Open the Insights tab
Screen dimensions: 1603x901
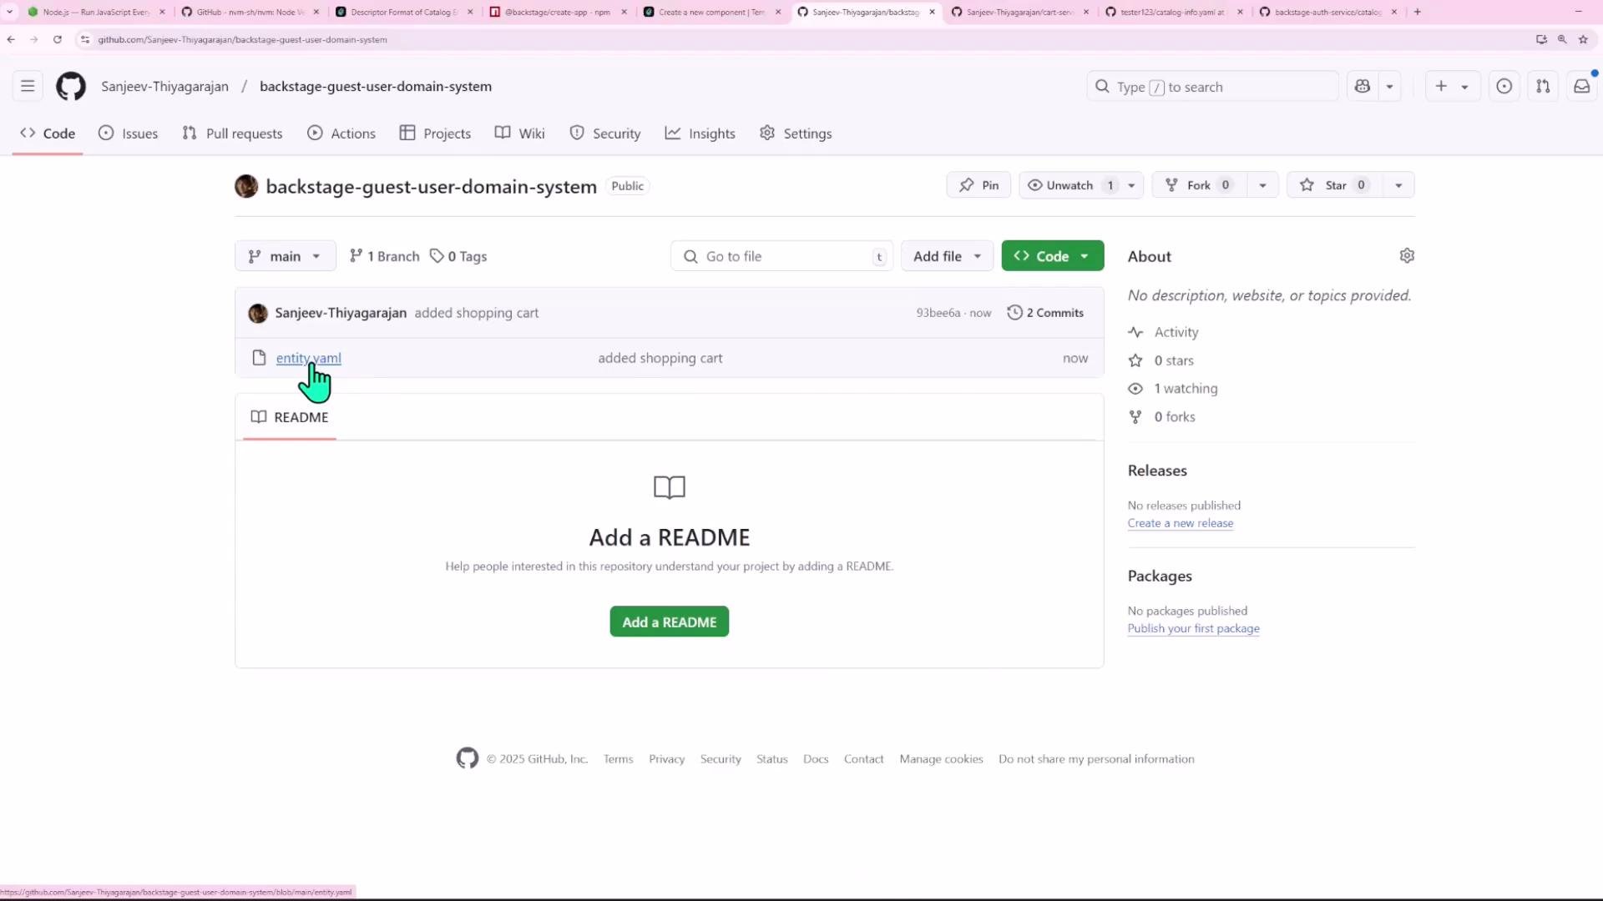pos(700,133)
